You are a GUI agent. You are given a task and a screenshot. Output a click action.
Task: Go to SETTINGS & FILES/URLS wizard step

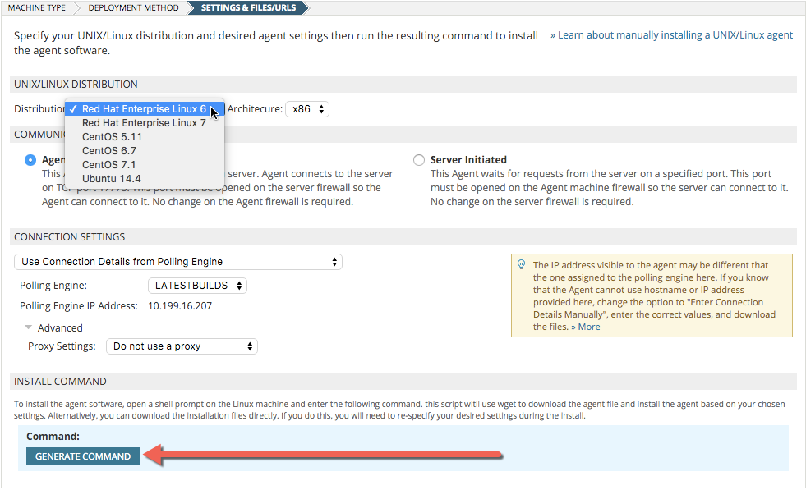tap(248, 7)
